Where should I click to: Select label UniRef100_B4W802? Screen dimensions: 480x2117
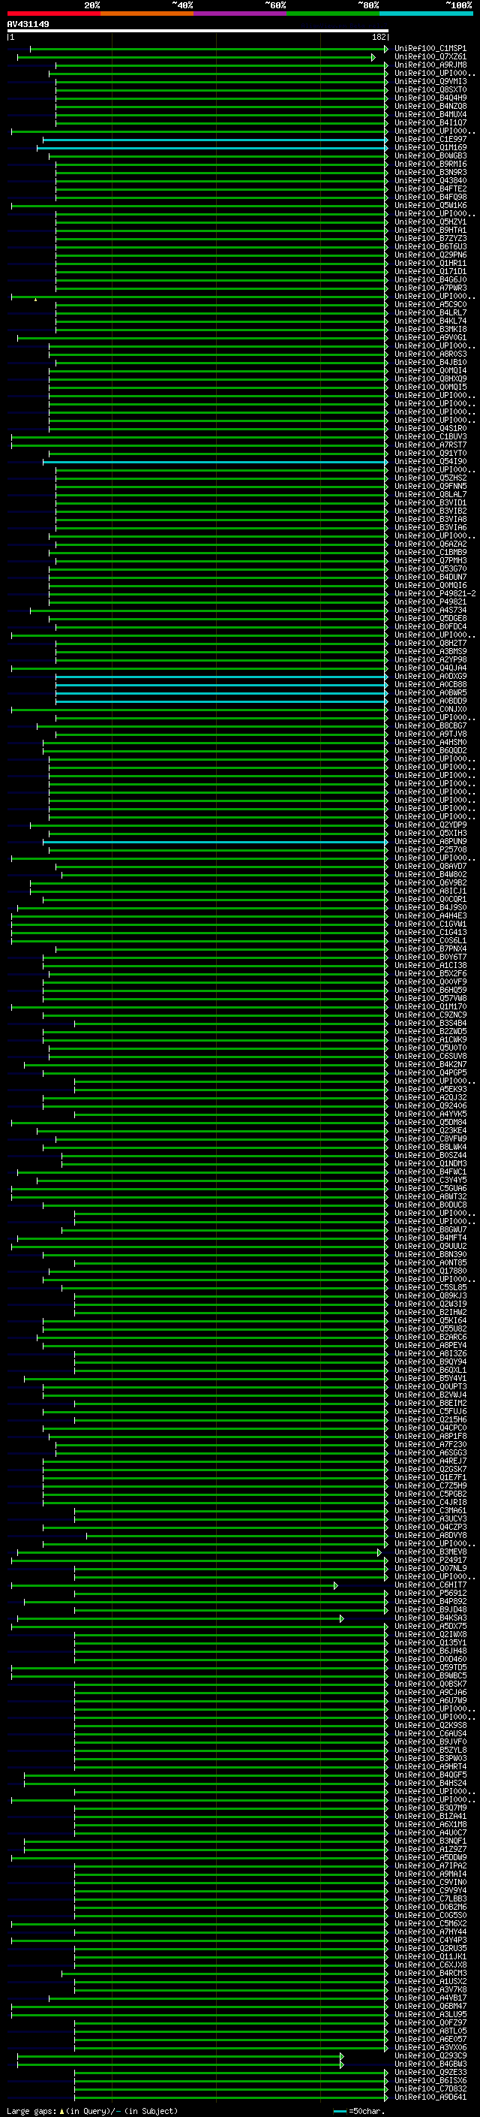430,874
